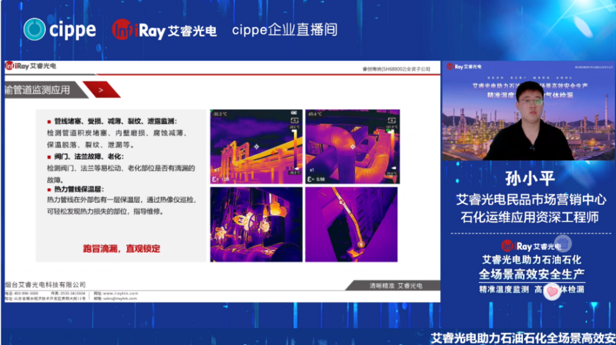Click the '睿创微纳(SH688002)全资子公司' header text
This screenshot has width=616, height=345.
396,69
